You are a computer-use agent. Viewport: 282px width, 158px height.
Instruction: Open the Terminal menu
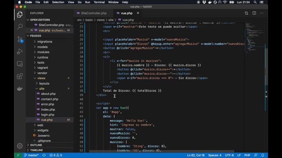coord(99,2)
